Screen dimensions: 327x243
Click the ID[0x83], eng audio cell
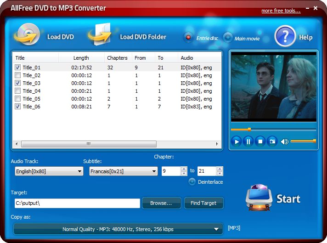[196, 107]
